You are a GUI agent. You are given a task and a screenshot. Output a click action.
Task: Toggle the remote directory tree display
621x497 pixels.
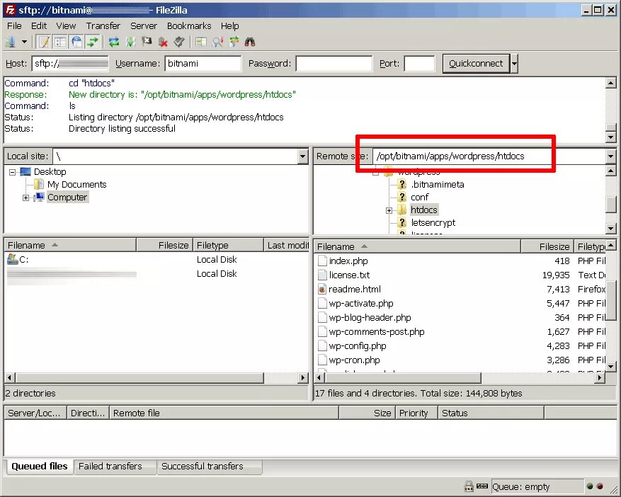pyautogui.click(x=76, y=42)
